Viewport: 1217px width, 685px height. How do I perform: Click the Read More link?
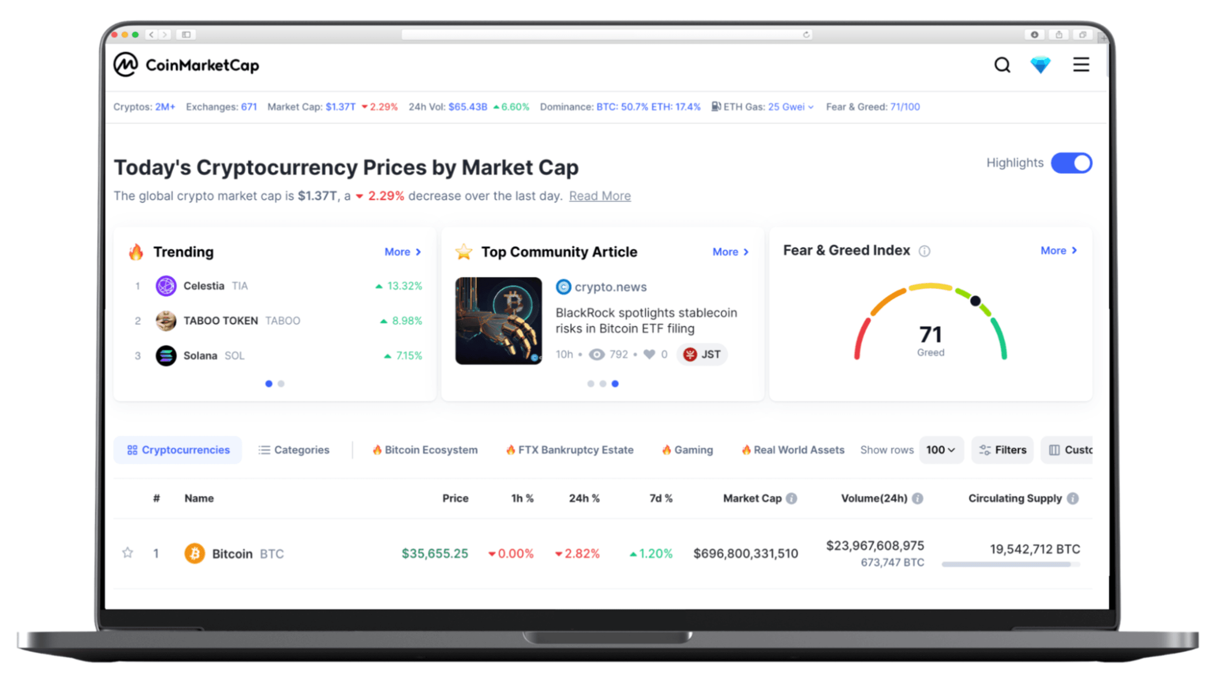click(x=599, y=194)
